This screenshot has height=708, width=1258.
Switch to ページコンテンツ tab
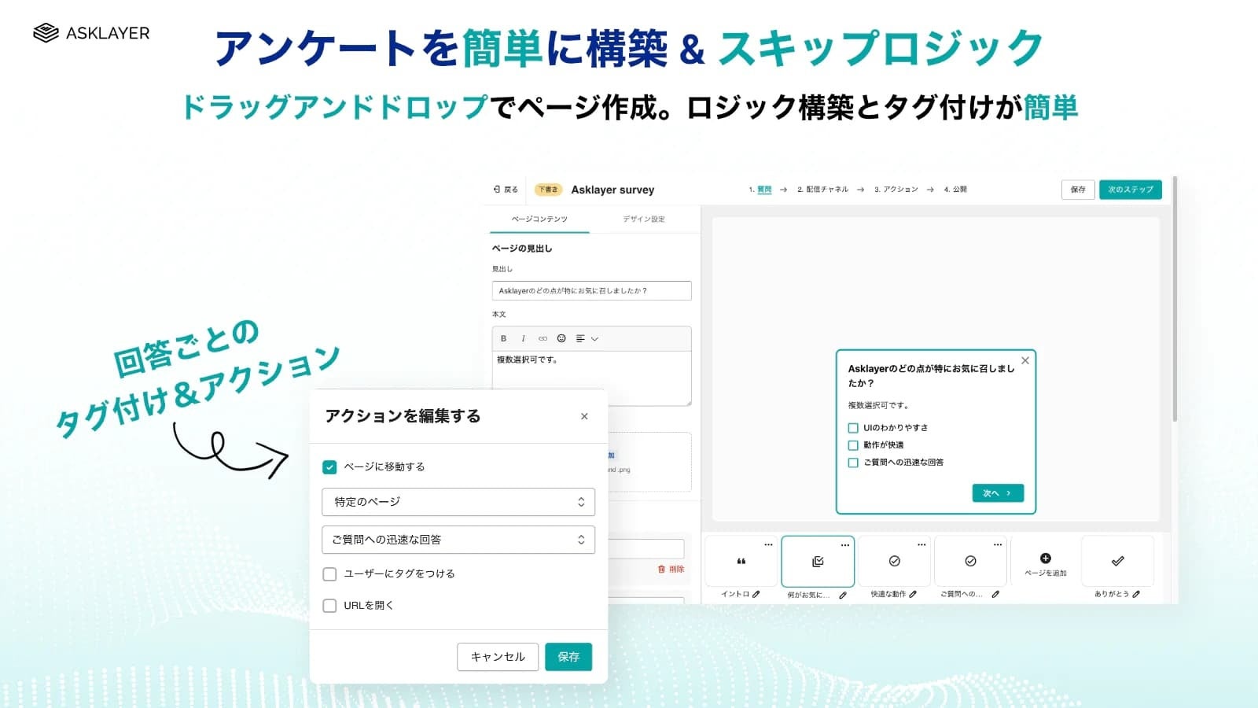(x=539, y=219)
